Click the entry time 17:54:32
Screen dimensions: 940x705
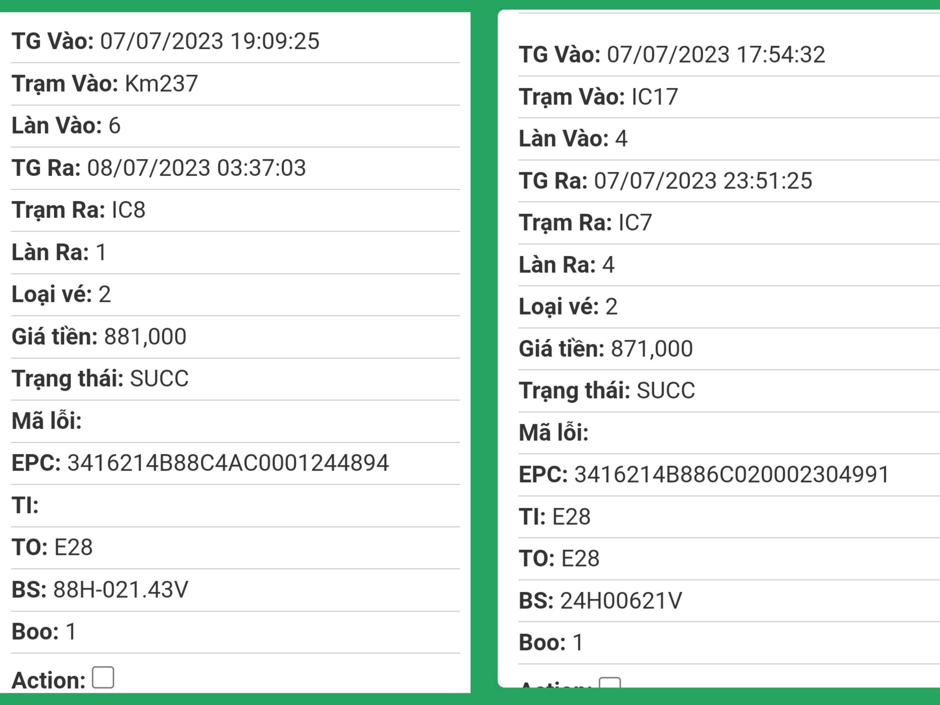click(x=716, y=54)
